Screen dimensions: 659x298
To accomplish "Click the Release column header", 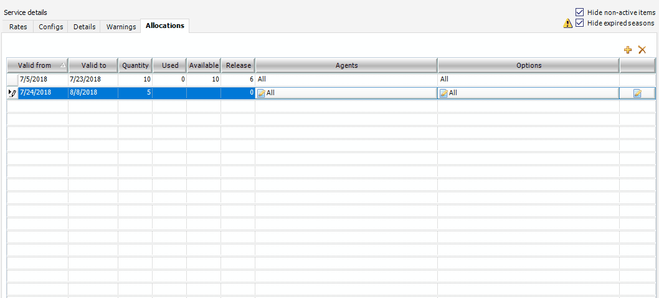I will (x=238, y=65).
